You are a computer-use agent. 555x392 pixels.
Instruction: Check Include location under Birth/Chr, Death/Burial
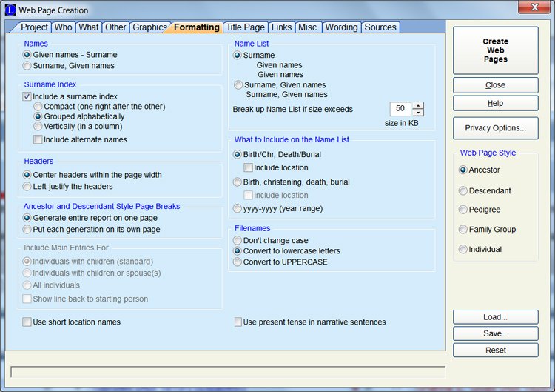276,167
